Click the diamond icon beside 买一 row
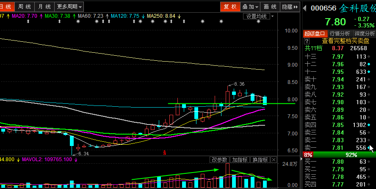Viewport: 376px width, 189px height. click(368, 162)
